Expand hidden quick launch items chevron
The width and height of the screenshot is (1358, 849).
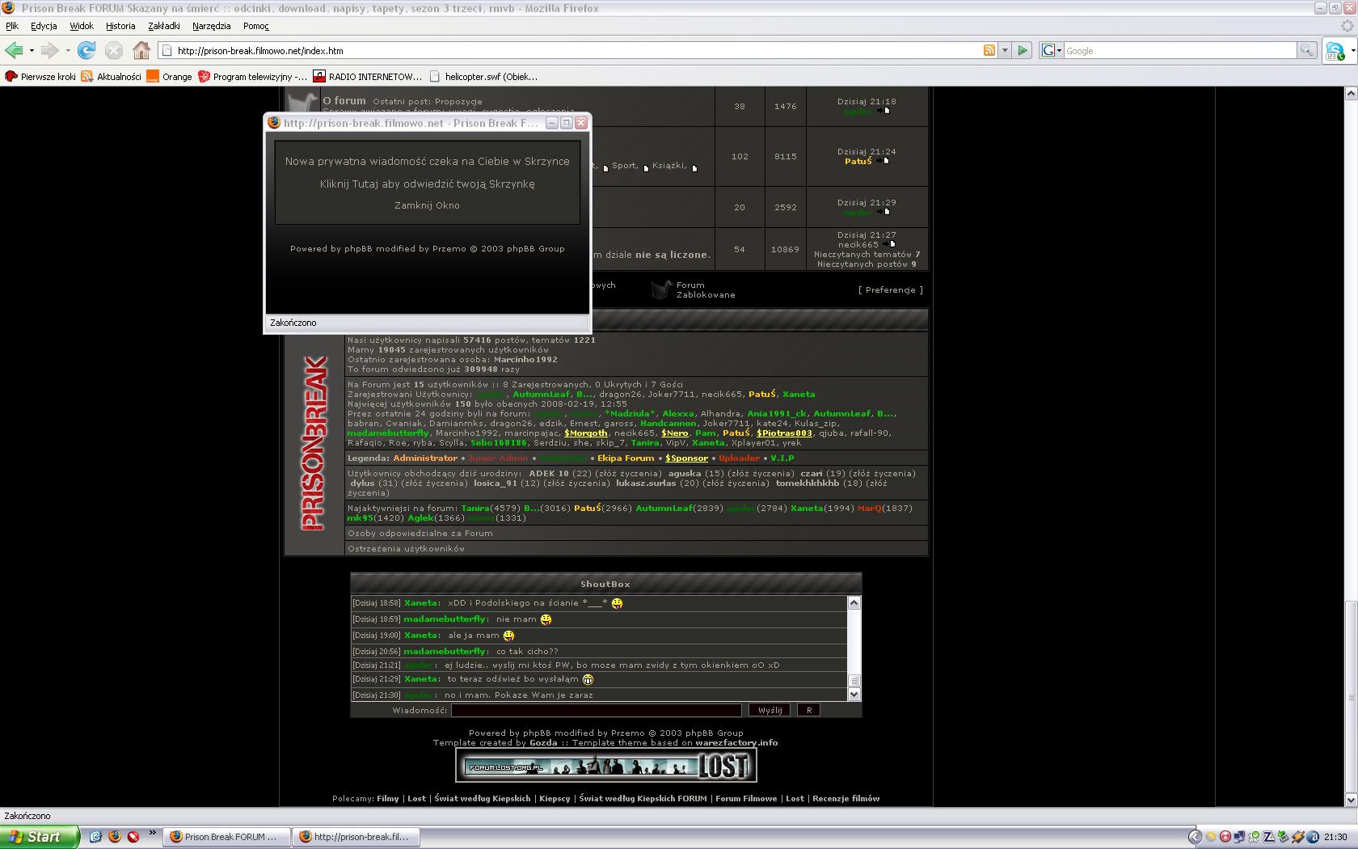[x=151, y=833]
